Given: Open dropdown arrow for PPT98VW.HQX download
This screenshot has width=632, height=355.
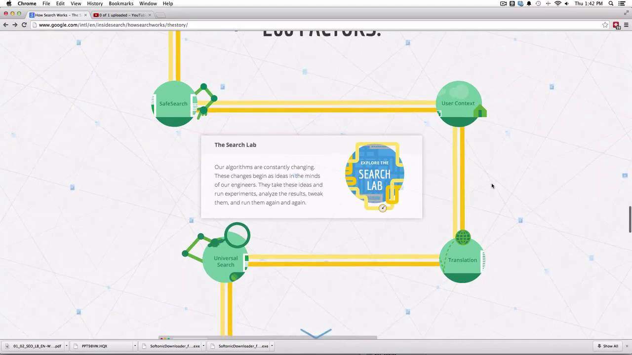Looking at the screenshot, I should click(x=135, y=346).
